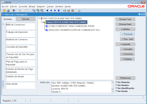Collapse the (Titular) 004734 tree node
The width and height of the screenshot is (147, 104).
pos(42,22)
